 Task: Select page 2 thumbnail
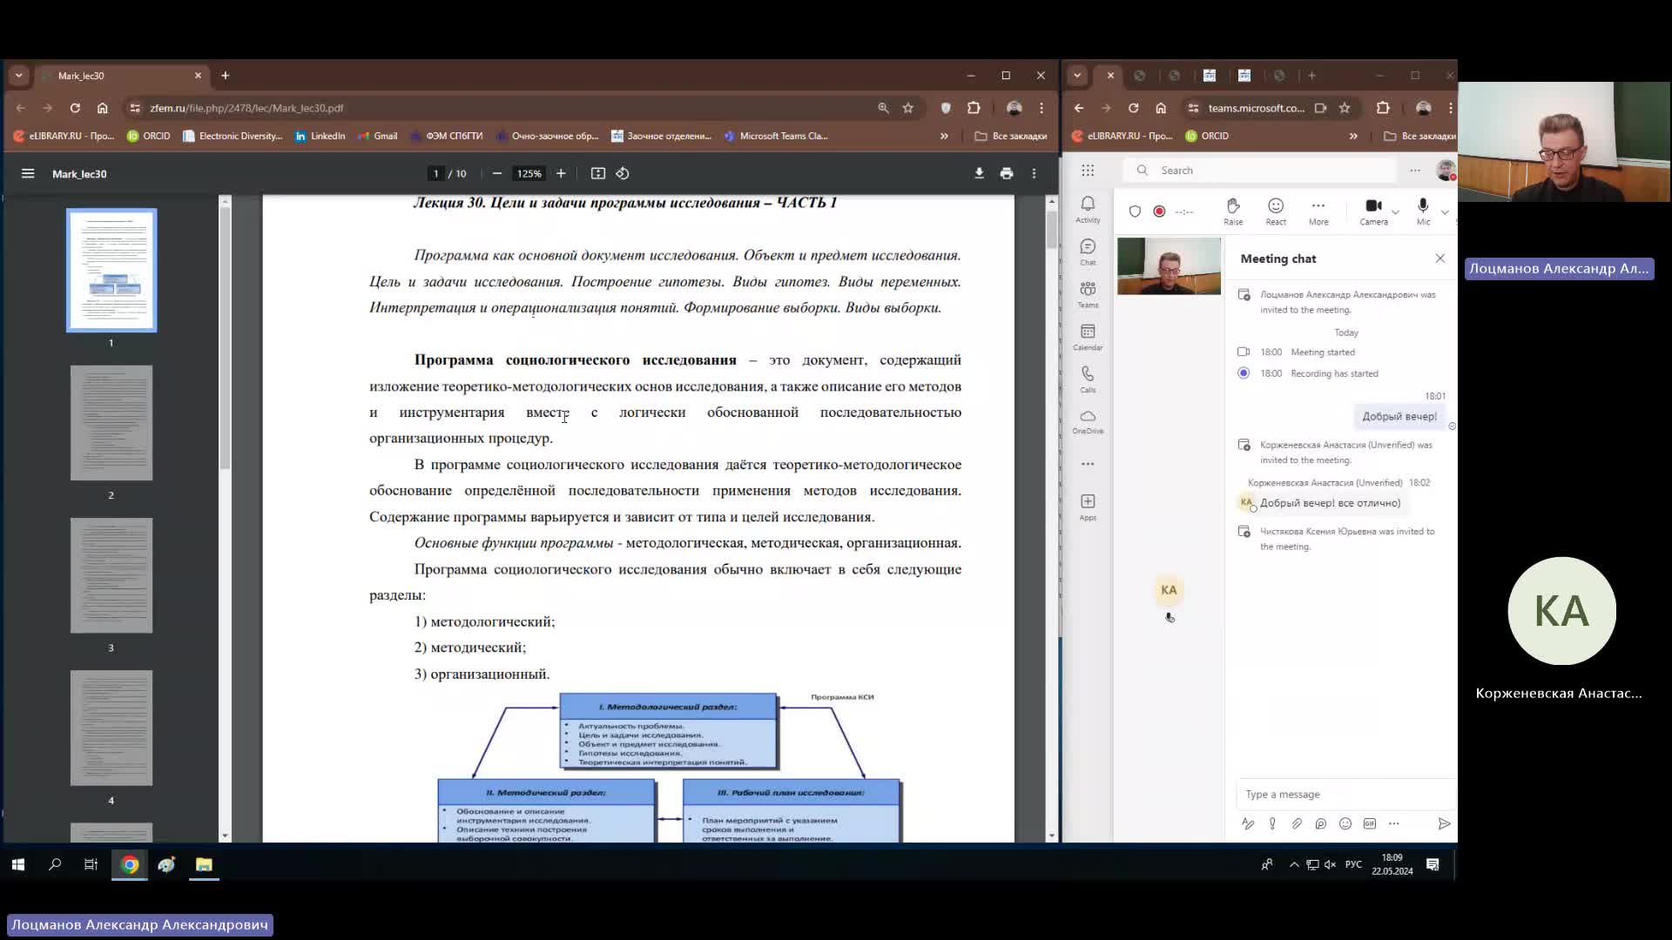click(111, 423)
